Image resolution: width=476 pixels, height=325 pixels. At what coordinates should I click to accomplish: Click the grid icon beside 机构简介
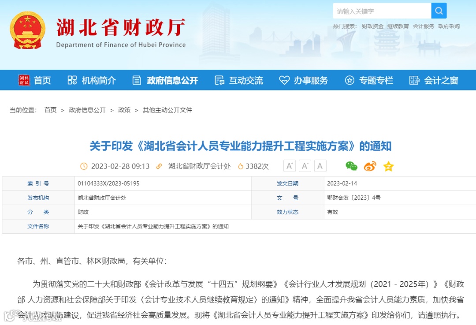(72, 80)
